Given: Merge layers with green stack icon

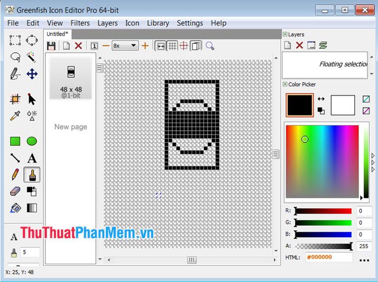Looking at the screenshot, I should point(323,45).
